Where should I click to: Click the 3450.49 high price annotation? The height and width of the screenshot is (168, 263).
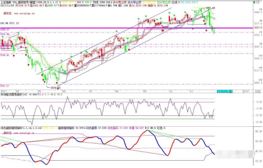[x=210, y=8]
